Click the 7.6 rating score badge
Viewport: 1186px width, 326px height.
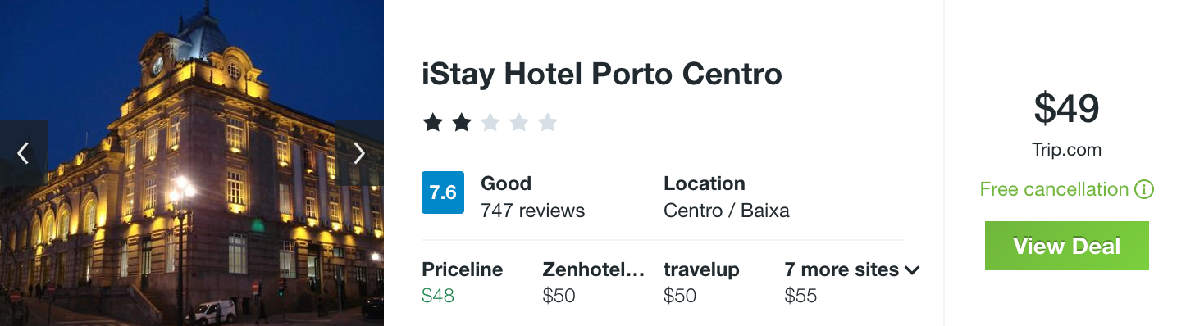tap(443, 192)
